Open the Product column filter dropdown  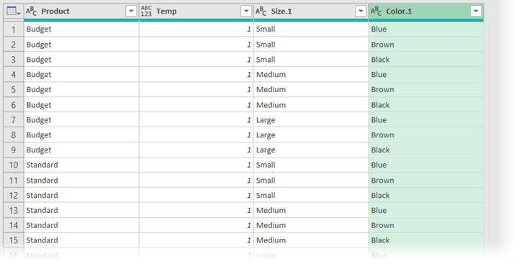click(x=131, y=12)
